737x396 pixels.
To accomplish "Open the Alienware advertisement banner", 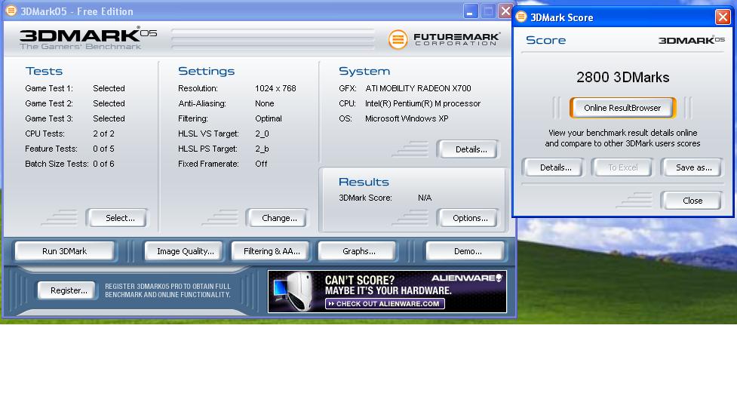I will click(x=387, y=291).
